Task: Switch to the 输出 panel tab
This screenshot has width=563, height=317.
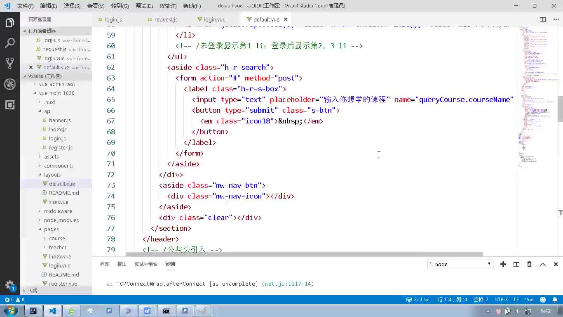Action: [122, 264]
